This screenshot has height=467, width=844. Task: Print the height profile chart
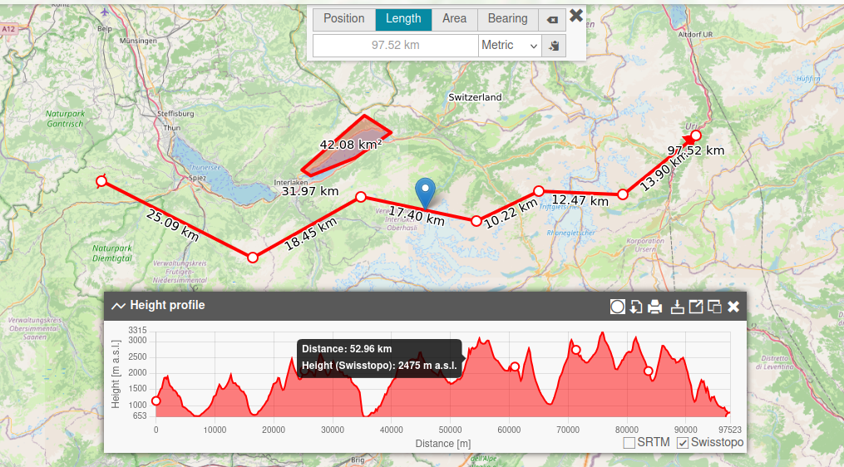coord(655,307)
